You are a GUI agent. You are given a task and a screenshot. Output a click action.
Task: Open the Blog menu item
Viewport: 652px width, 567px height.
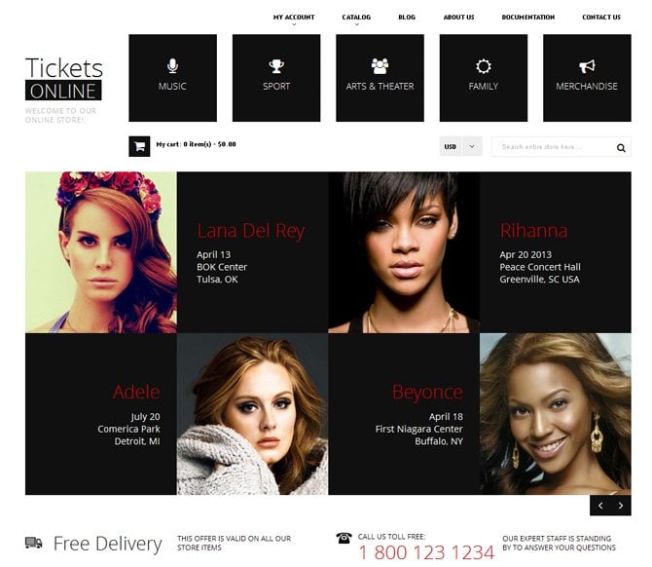[407, 18]
